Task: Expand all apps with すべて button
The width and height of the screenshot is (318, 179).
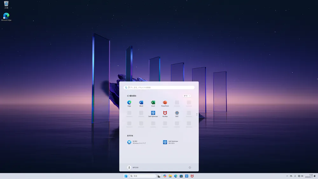Action: (x=187, y=96)
